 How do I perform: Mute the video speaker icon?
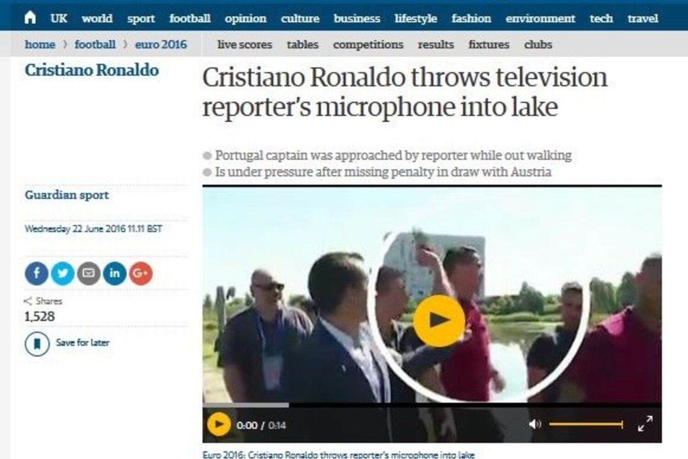point(535,424)
